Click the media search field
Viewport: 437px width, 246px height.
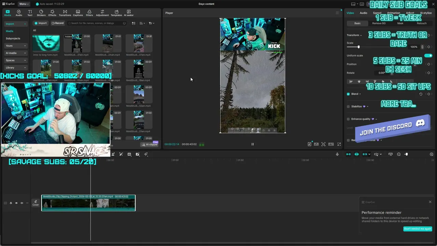coord(97,23)
